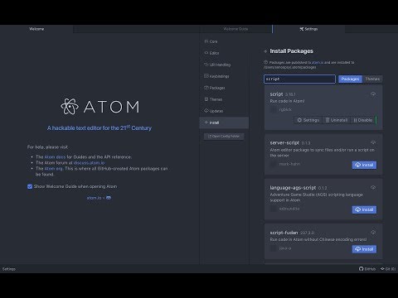Click download count icon on language-ags-script card

[373, 187]
